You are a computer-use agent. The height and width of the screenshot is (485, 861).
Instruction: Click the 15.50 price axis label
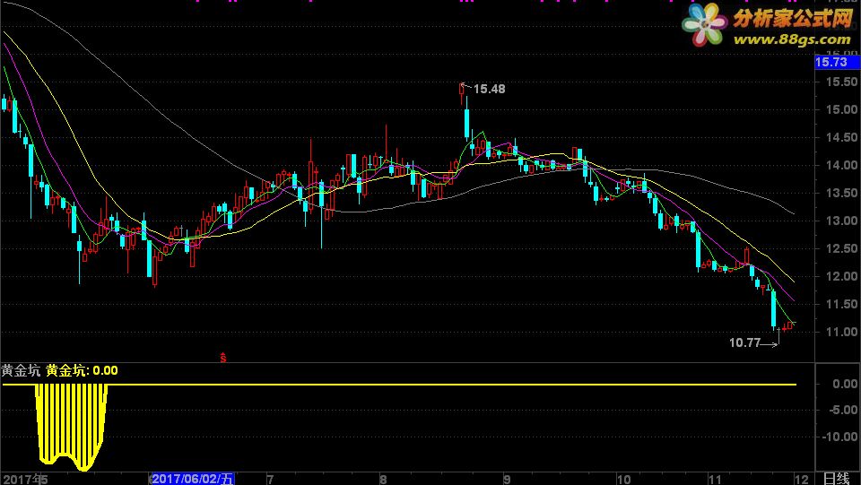[x=842, y=82]
